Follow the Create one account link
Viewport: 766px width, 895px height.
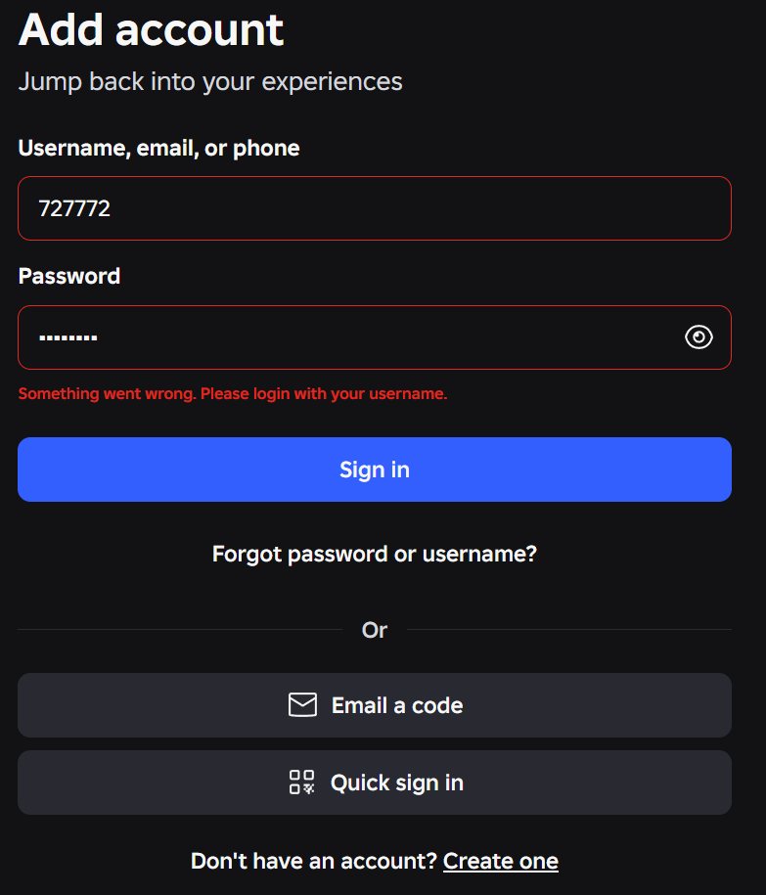500,861
